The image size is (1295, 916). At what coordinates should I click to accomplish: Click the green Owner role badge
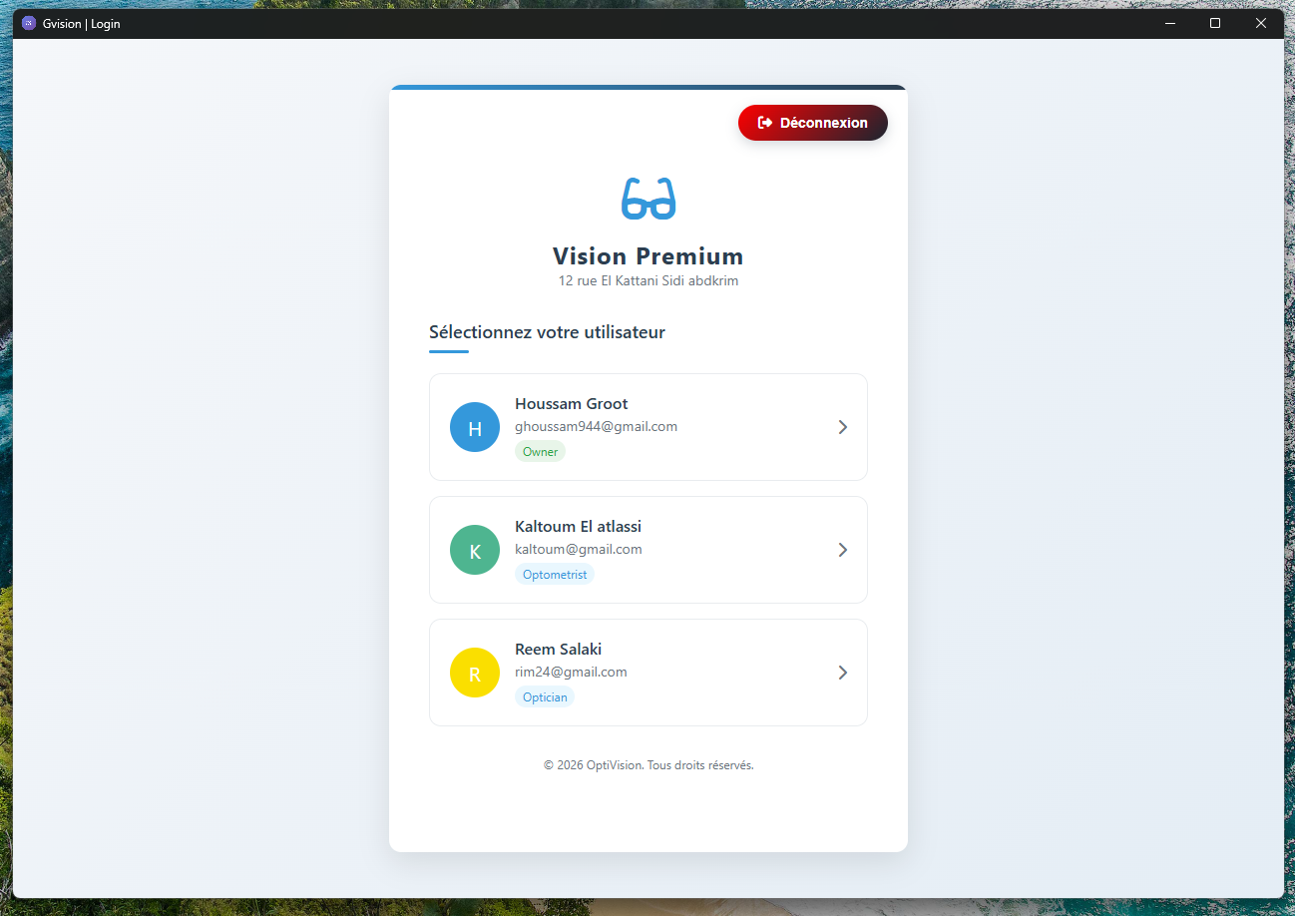[540, 452]
